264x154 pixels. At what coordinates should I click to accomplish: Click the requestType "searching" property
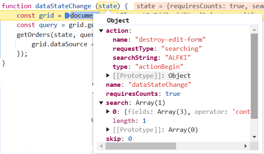(157, 49)
